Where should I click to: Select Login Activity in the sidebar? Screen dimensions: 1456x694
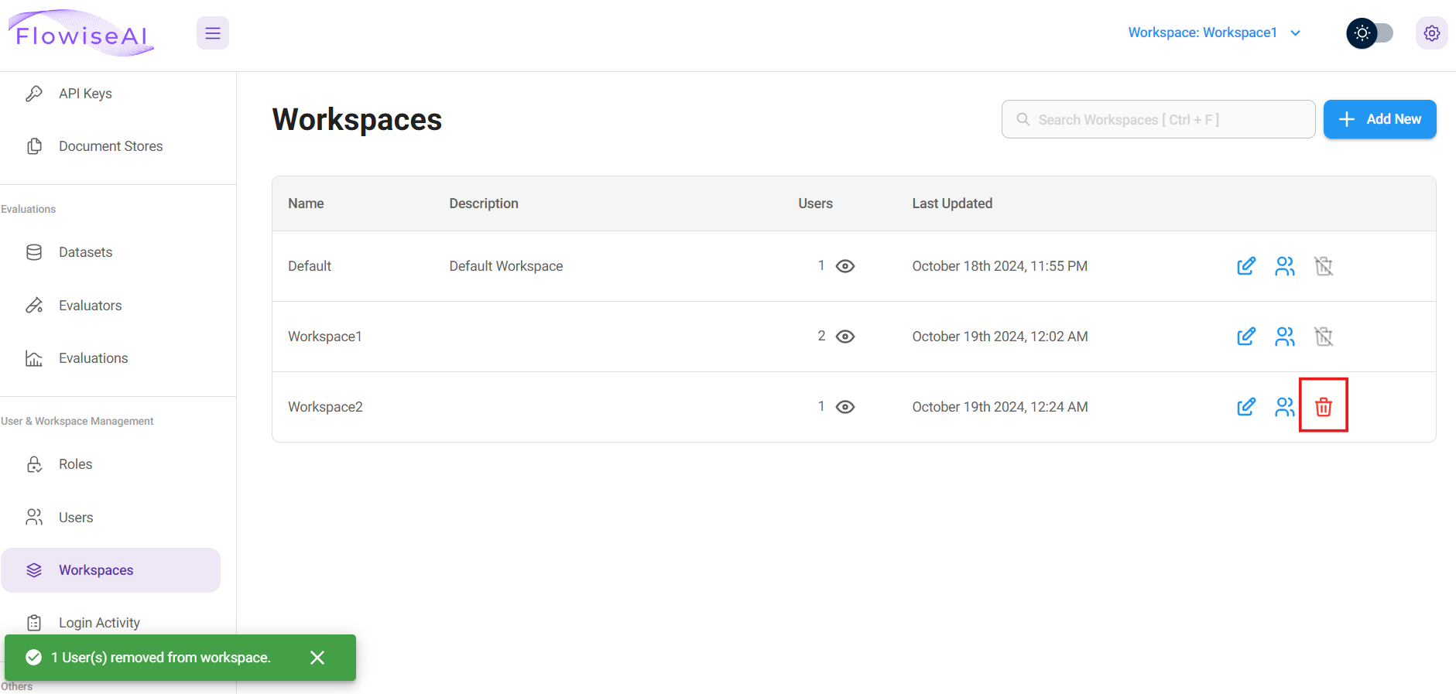point(99,622)
